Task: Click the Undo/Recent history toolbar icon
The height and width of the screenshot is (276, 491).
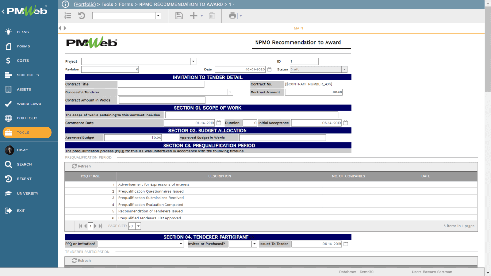Action: pyautogui.click(x=81, y=15)
